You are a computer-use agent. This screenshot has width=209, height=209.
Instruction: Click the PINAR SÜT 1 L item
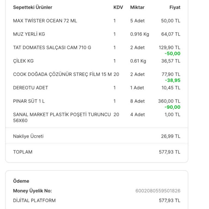click(x=29, y=101)
